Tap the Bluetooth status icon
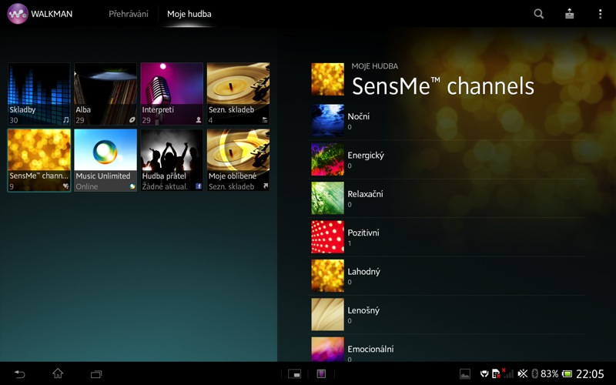This screenshot has height=385, width=616. click(534, 373)
